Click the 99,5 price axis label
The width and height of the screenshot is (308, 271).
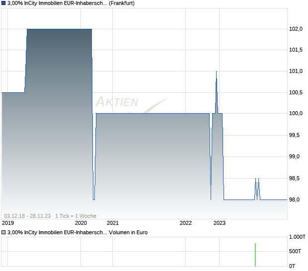pyautogui.click(x=297, y=135)
